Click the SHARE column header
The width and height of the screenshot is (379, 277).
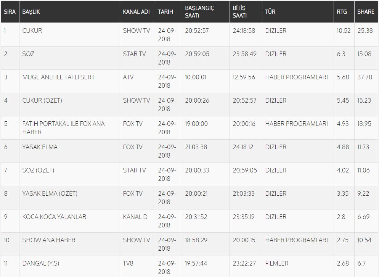(x=366, y=11)
